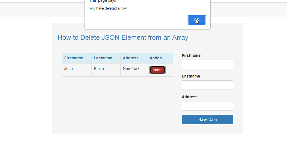Click the message saying you deleted a row
Image resolution: width=287 pixels, height=162 pixels.
(108, 8)
